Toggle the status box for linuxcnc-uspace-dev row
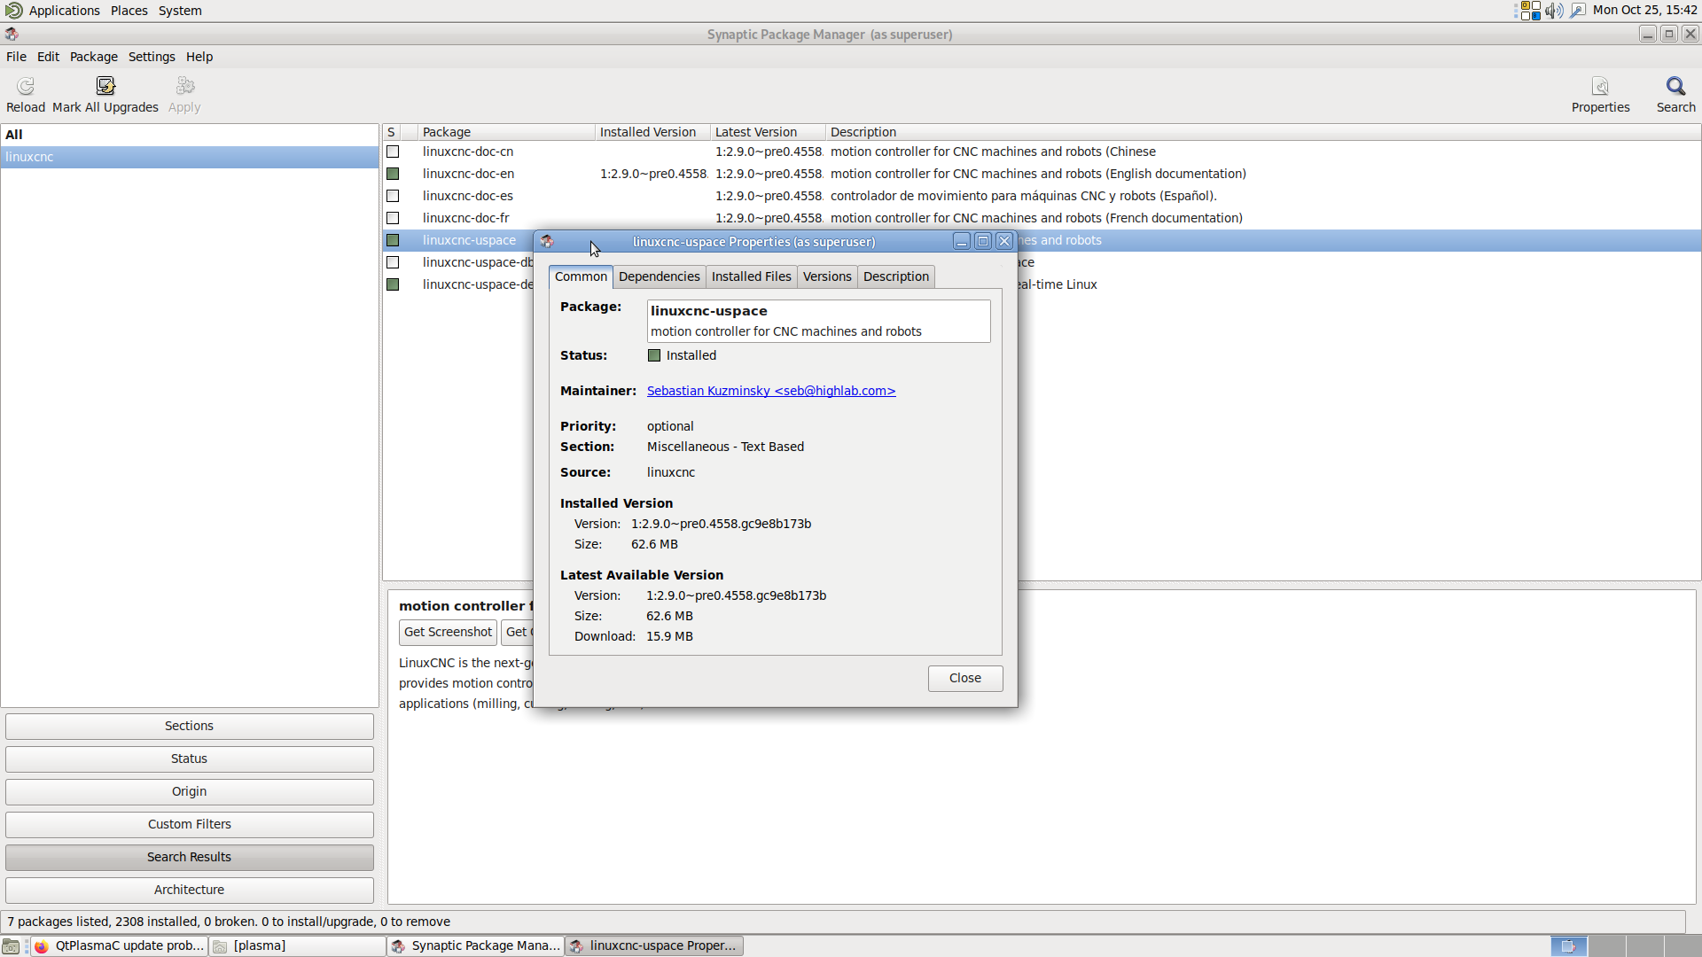The image size is (1702, 957). [x=393, y=284]
